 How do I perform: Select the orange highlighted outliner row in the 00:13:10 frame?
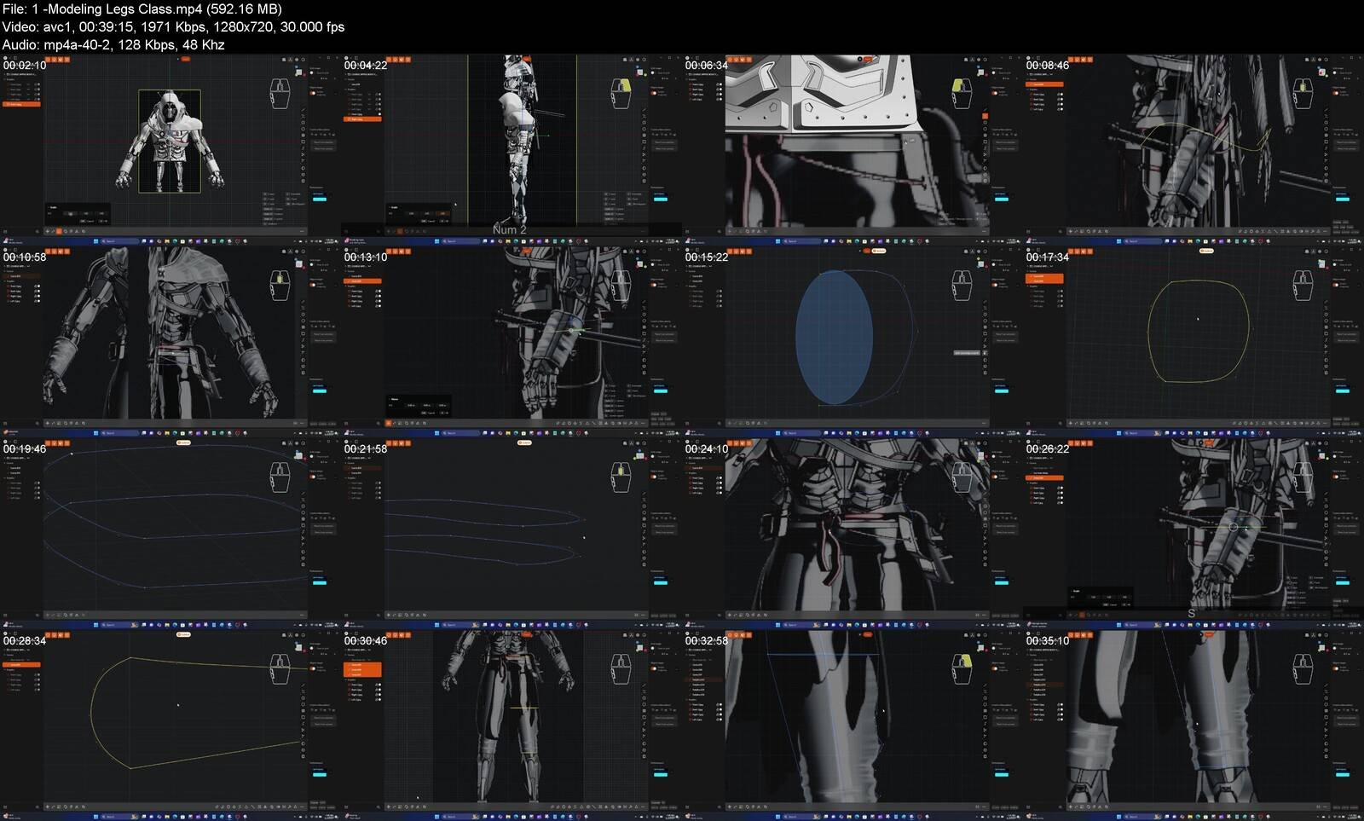click(362, 280)
